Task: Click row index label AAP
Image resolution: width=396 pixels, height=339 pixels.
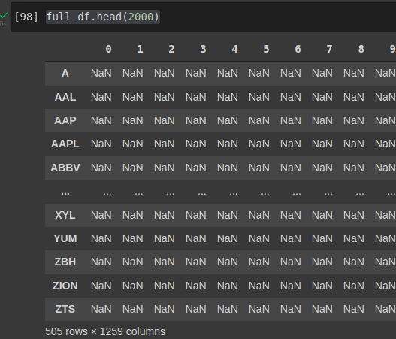Action: pyautogui.click(x=65, y=120)
